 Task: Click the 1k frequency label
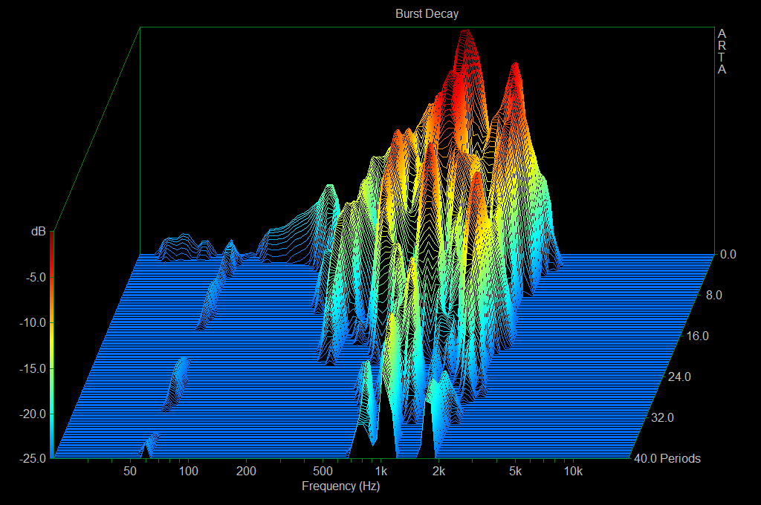381,471
